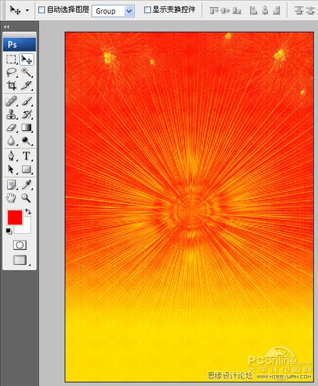Reset default foreground and background colors
Image resolution: width=318 pixels, height=386 pixels.
click(x=9, y=231)
